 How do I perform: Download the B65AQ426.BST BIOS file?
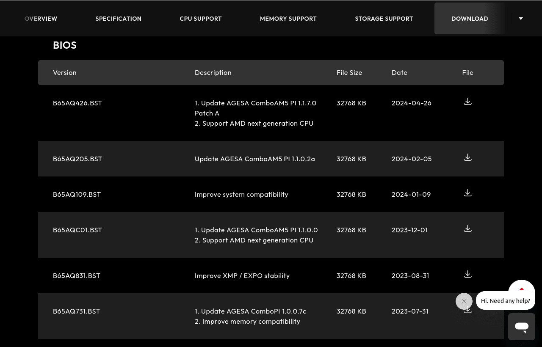467,102
